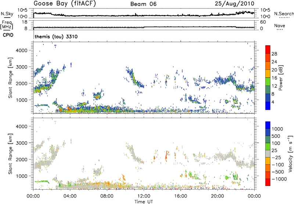Image resolution: width=294 pixels, height=204 pixels.
Task: Click the '12:00' time axis tick label
Action: pos(144,196)
